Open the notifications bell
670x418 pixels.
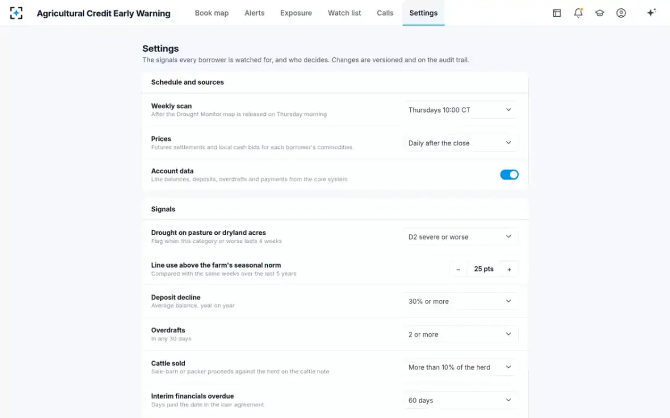[578, 13]
